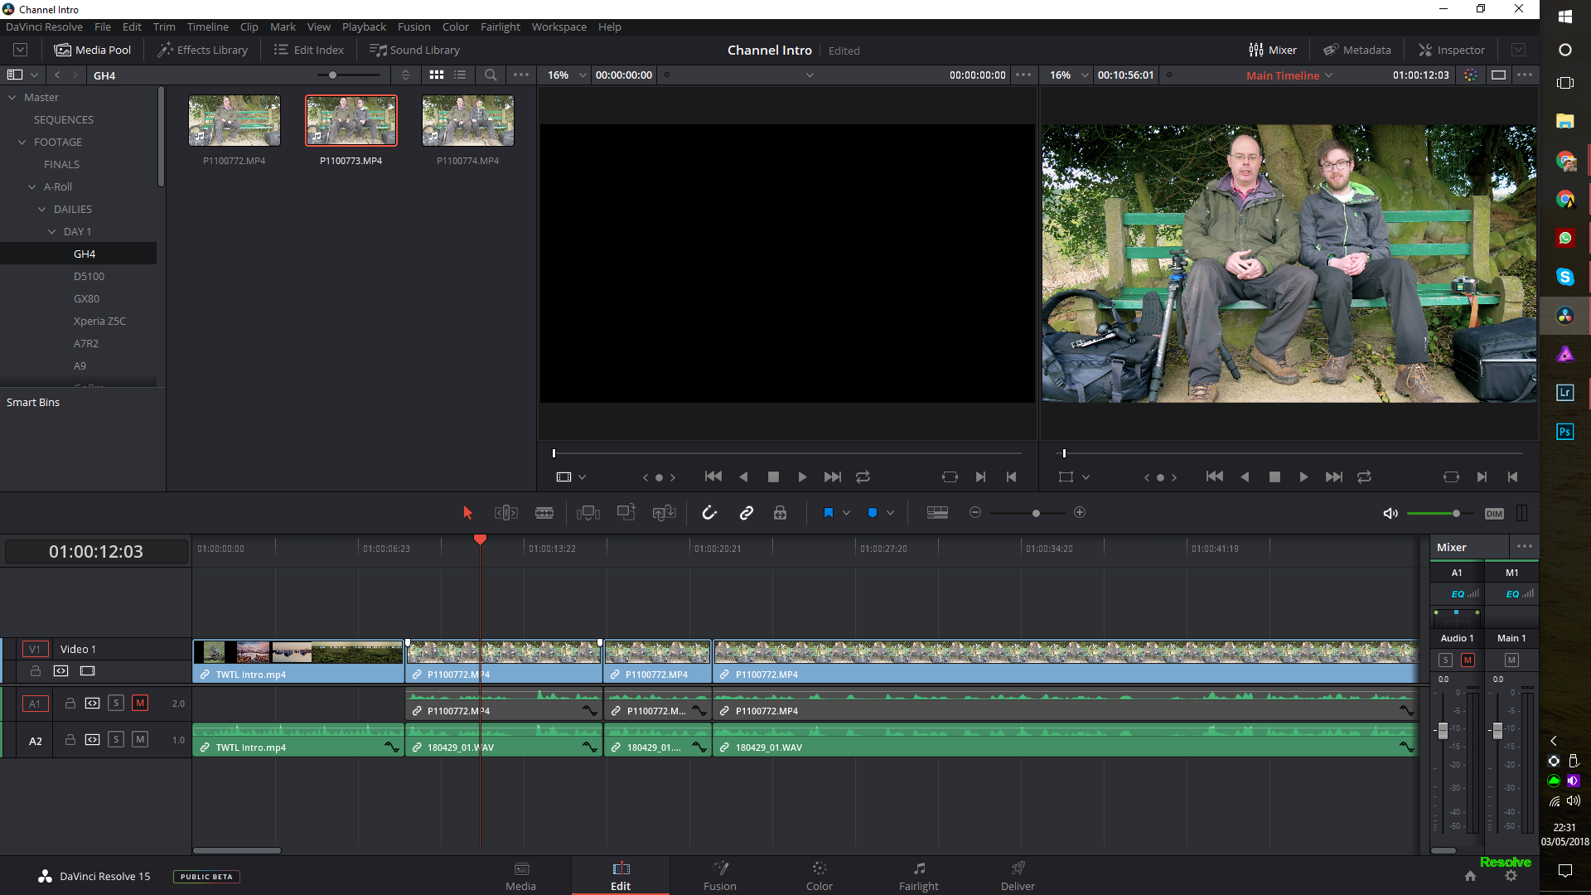
Task: Activate the Trim Edit Mode tool
Action: pos(505,513)
